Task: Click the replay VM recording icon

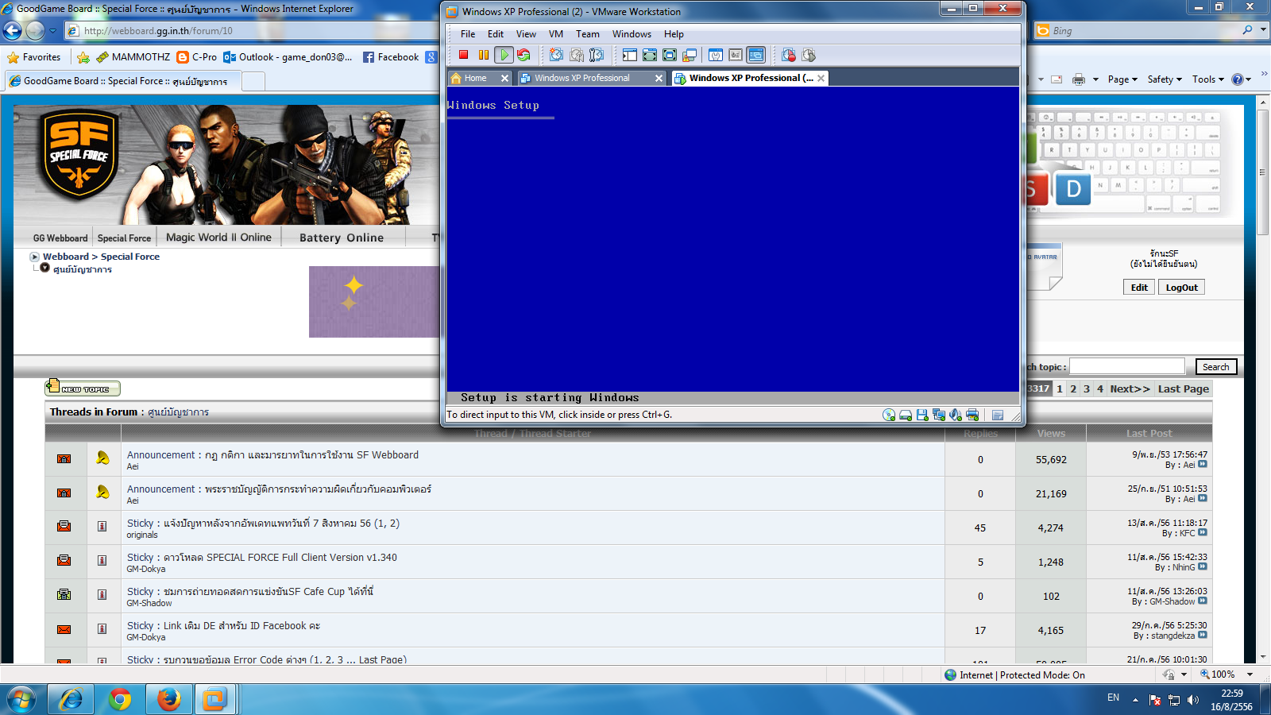Action: point(809,55)
